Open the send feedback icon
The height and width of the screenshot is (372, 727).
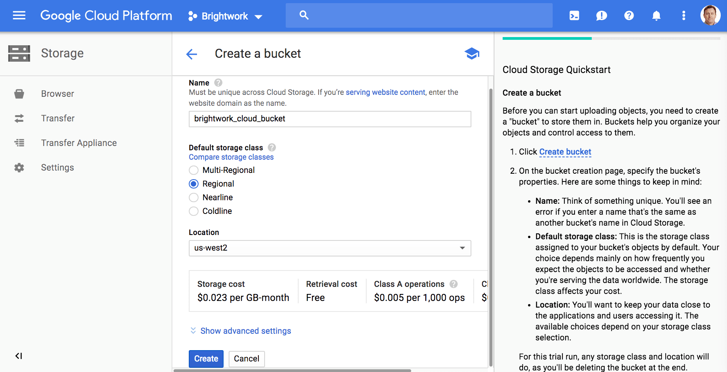point(602,16)
